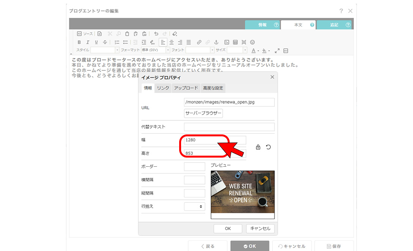Image resolution: width=413 pixels, height=251 pixels.
Task: Open the 高度な設定 tab
Action: tap(213, 88)
